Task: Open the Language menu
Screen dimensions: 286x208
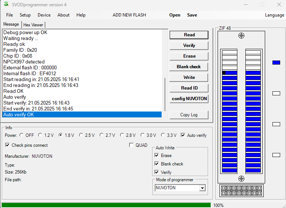Action: pos(274,15)
